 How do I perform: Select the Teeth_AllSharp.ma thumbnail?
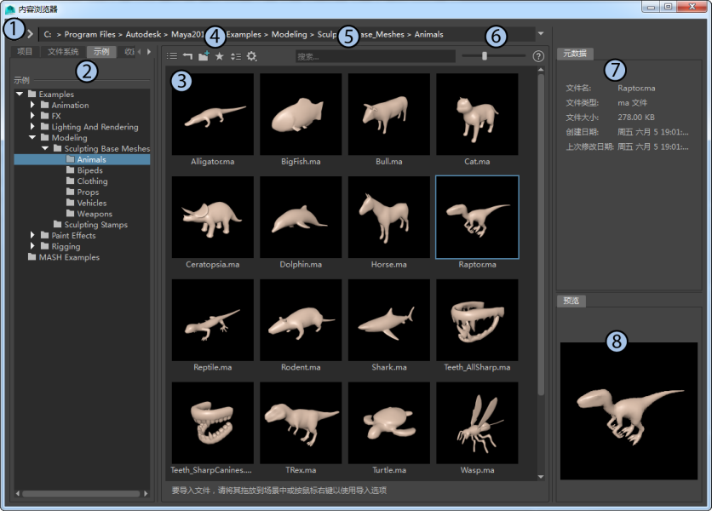click(x=477, y=320)
